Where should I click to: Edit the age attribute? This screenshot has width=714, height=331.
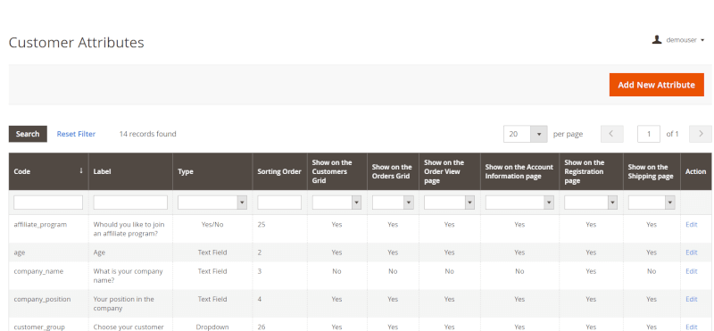tap(691, 252)
